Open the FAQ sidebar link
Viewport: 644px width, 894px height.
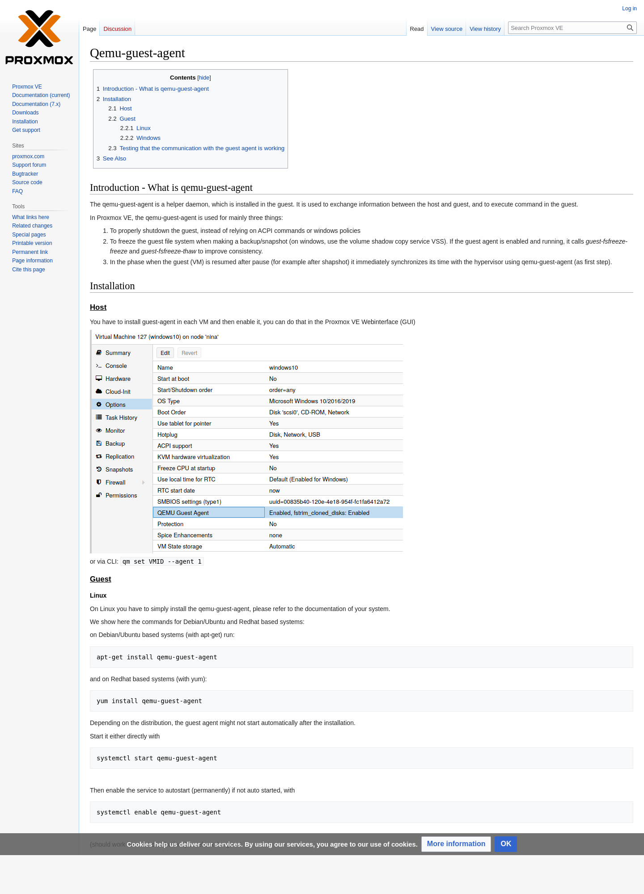coord(17,191)
